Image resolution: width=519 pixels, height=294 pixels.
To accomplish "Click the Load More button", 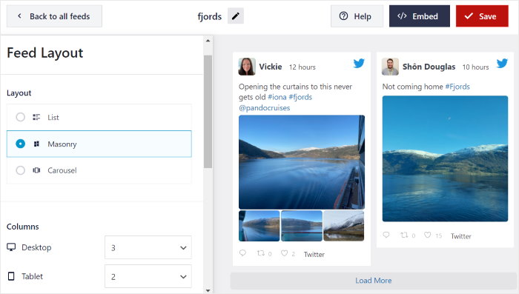I will [374, 281].
